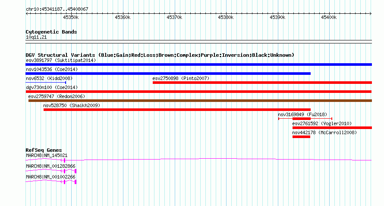Click the Cytogenetic Bands track title
Screen dimensions: 384x206
(51, 32)
